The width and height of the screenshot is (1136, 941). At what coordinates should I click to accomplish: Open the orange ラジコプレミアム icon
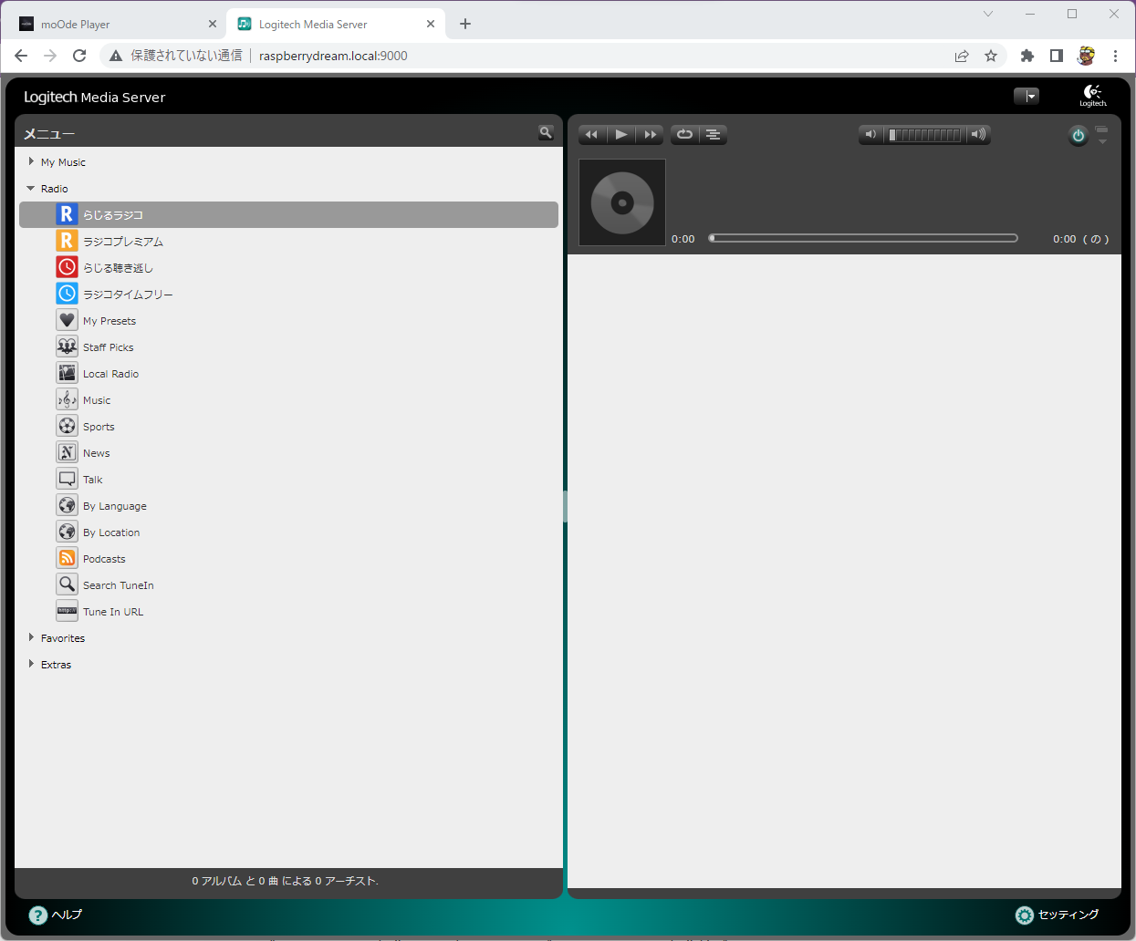point(67,241)
